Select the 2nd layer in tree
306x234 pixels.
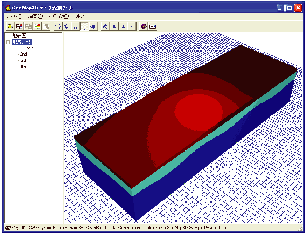pyautogui.click(x=23, y=54)
